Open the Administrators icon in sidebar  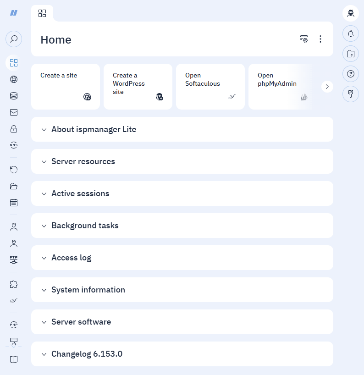14,227
